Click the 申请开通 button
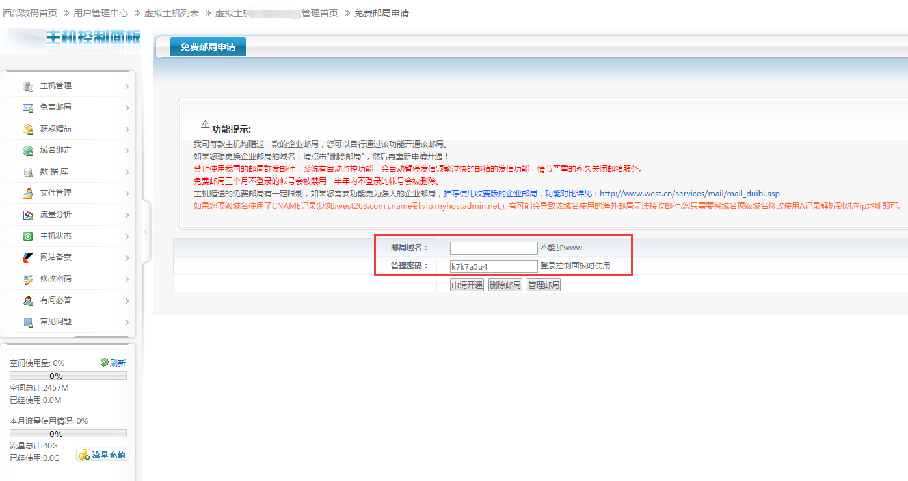908x481 pixels. 467,285
